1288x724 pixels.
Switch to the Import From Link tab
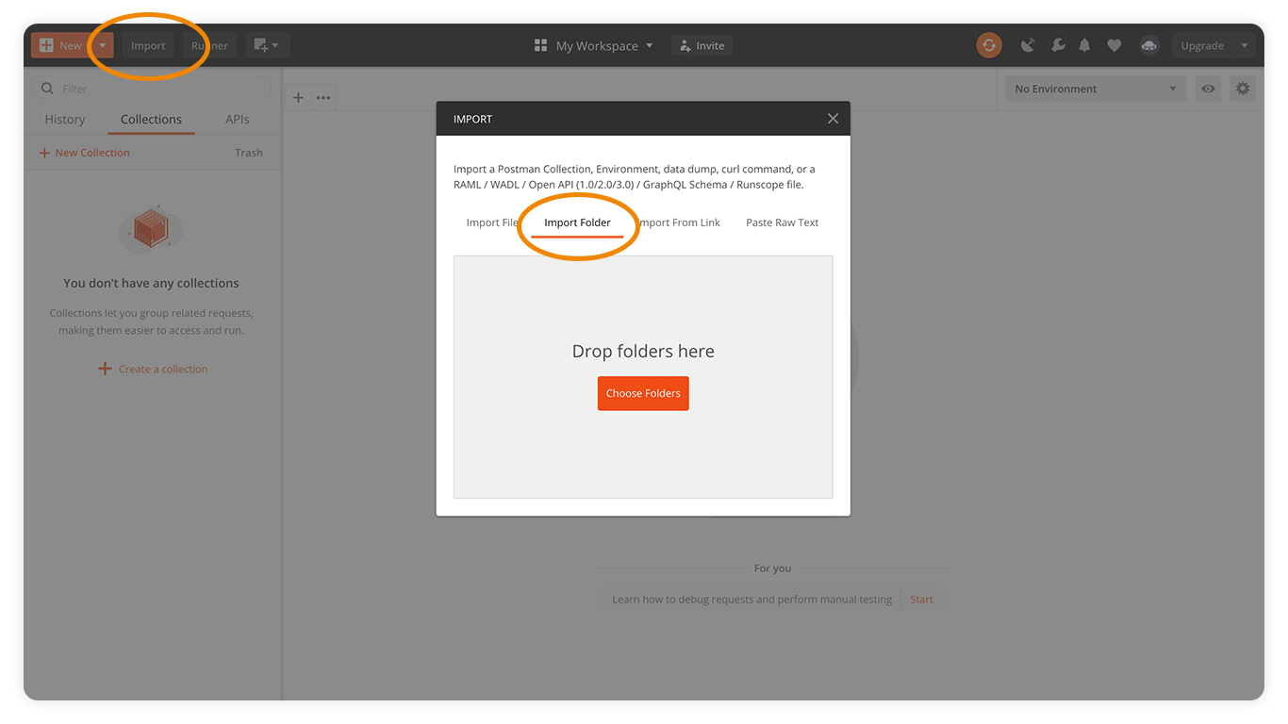coord(679,222)
